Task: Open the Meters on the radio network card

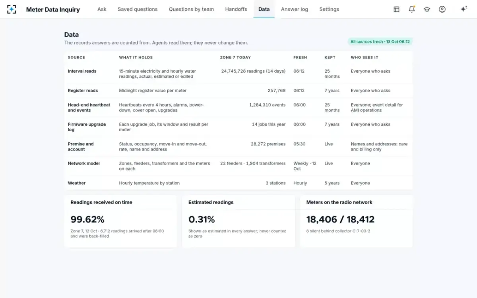Action: (x=357, y=221)
